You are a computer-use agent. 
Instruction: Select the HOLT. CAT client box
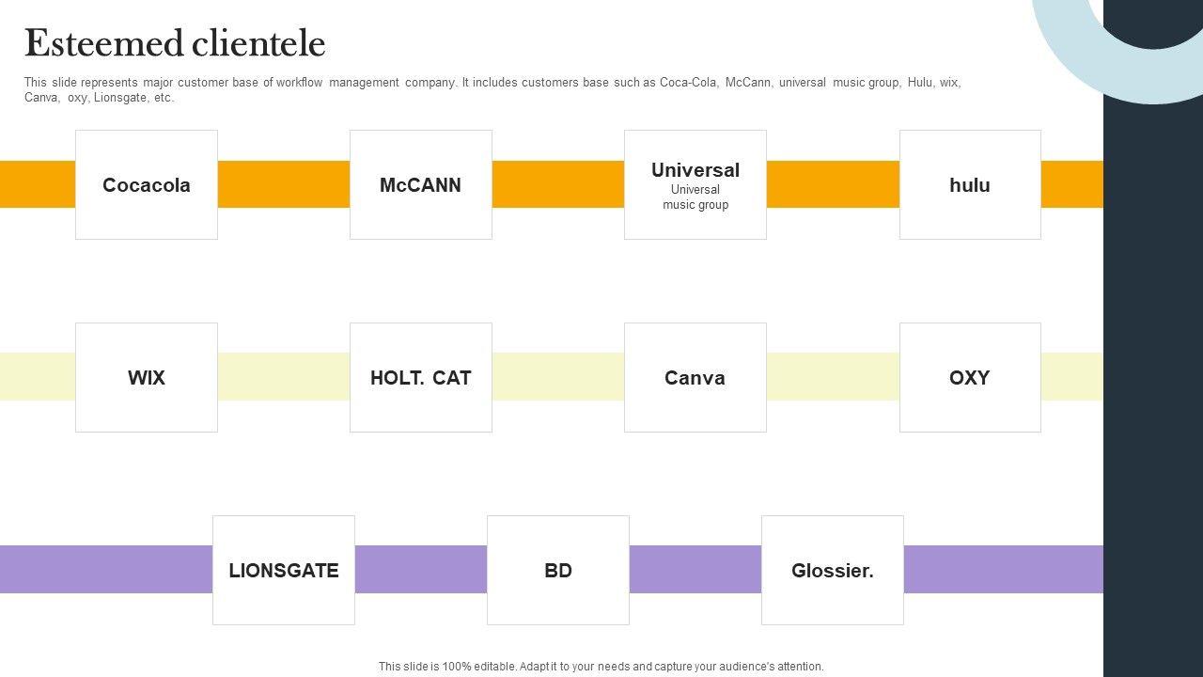[x=420, y=378]
